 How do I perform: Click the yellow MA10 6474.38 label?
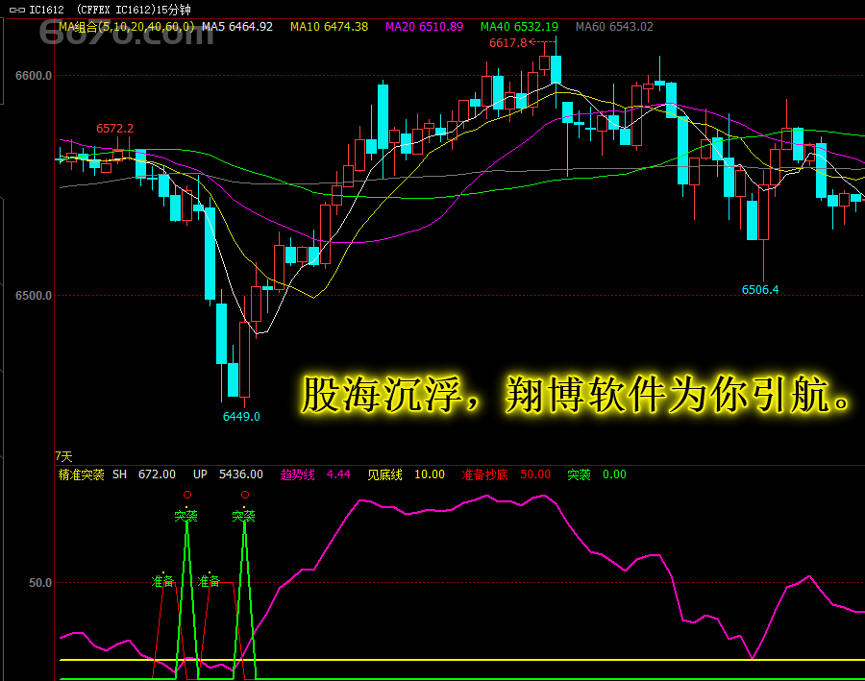(x=329, y=27)
